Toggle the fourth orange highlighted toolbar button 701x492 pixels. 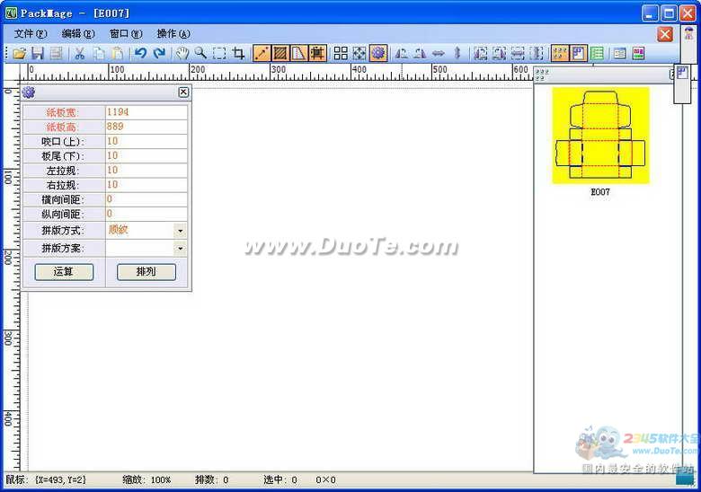[317, 54]
